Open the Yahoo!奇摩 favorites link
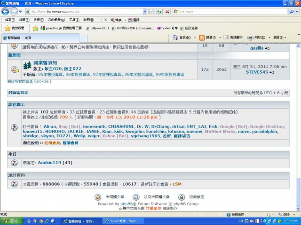 click(167, 28)
